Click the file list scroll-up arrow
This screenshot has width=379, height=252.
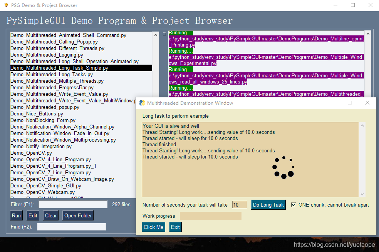[x=156, y=35]
